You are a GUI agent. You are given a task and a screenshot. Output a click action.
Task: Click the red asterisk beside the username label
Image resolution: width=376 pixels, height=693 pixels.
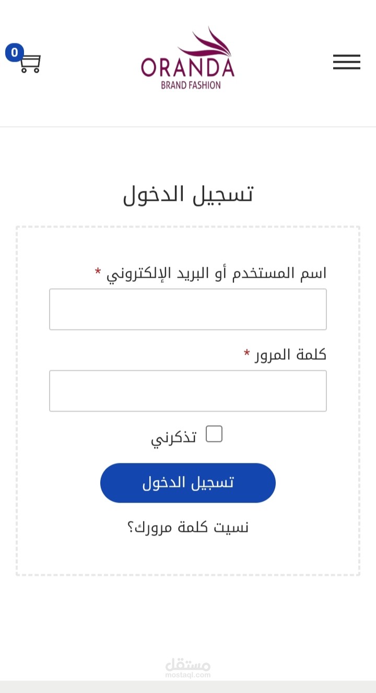pos(98,272)
